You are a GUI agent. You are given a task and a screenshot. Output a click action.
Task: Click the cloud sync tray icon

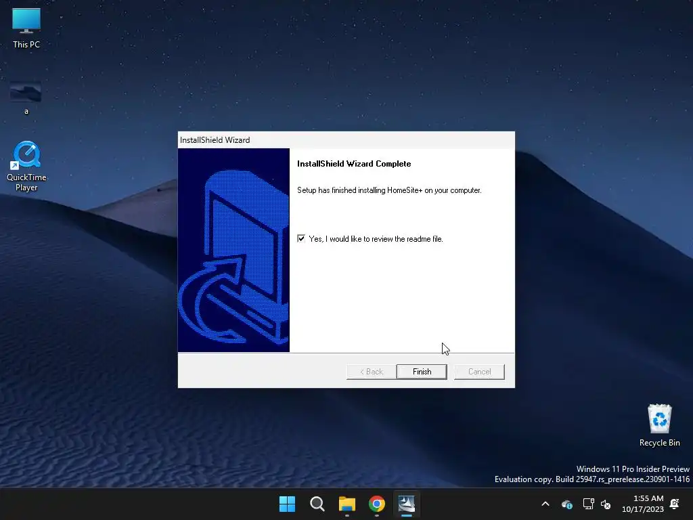[x=567, y=504]
